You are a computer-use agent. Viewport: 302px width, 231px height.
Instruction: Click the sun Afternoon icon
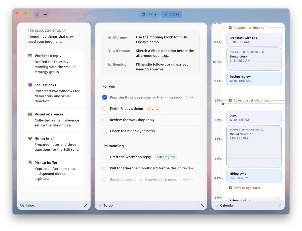point(109,51)
